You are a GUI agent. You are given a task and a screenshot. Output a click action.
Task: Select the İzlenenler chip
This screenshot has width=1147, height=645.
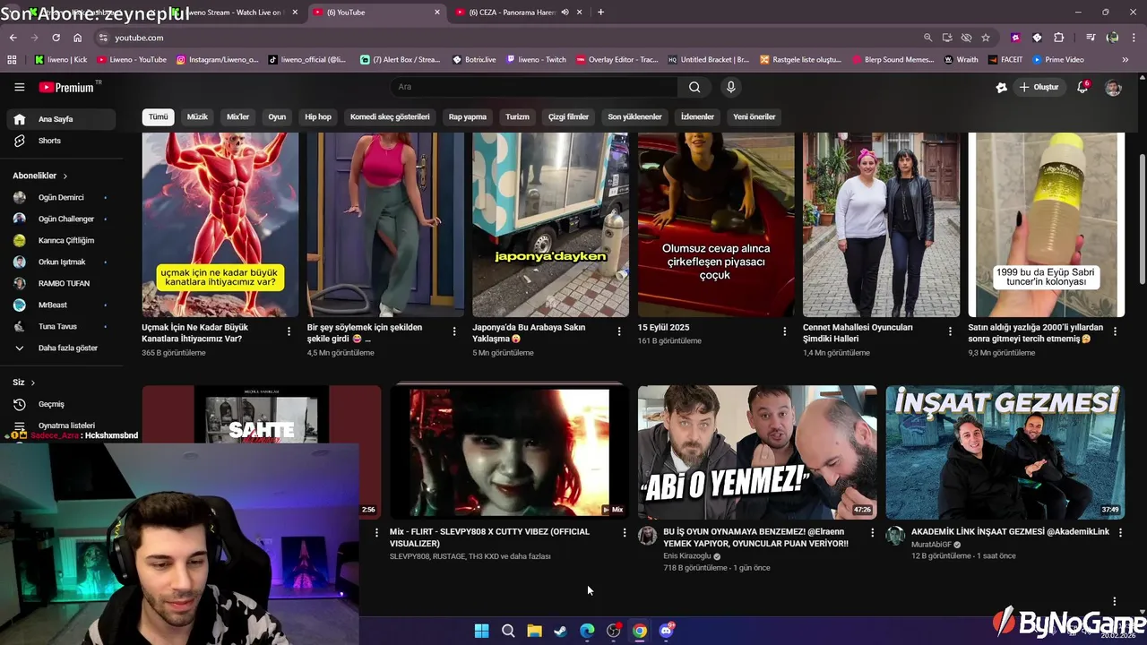point(697,116)
